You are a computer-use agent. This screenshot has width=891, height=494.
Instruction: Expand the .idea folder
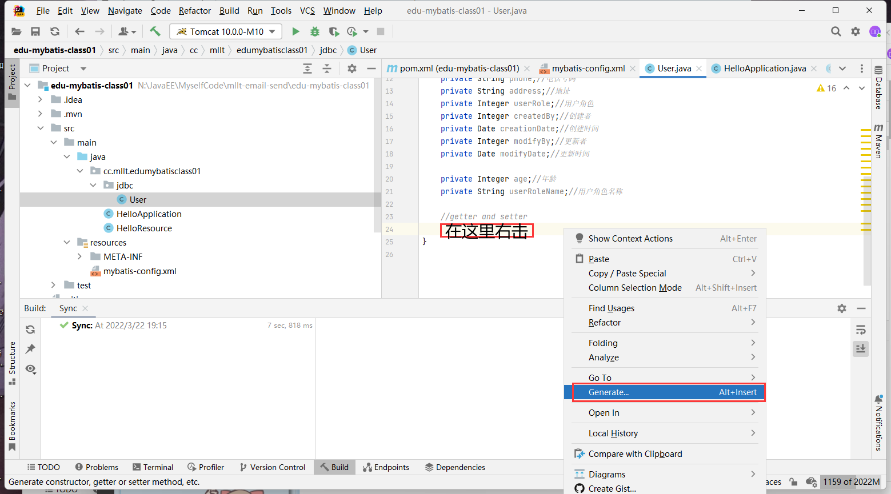41,99
